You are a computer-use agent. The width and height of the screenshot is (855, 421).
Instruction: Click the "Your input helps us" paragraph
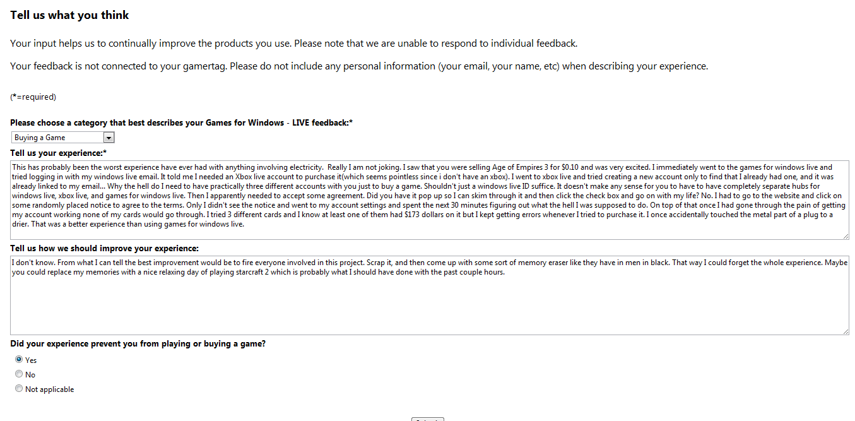[293, 44]
